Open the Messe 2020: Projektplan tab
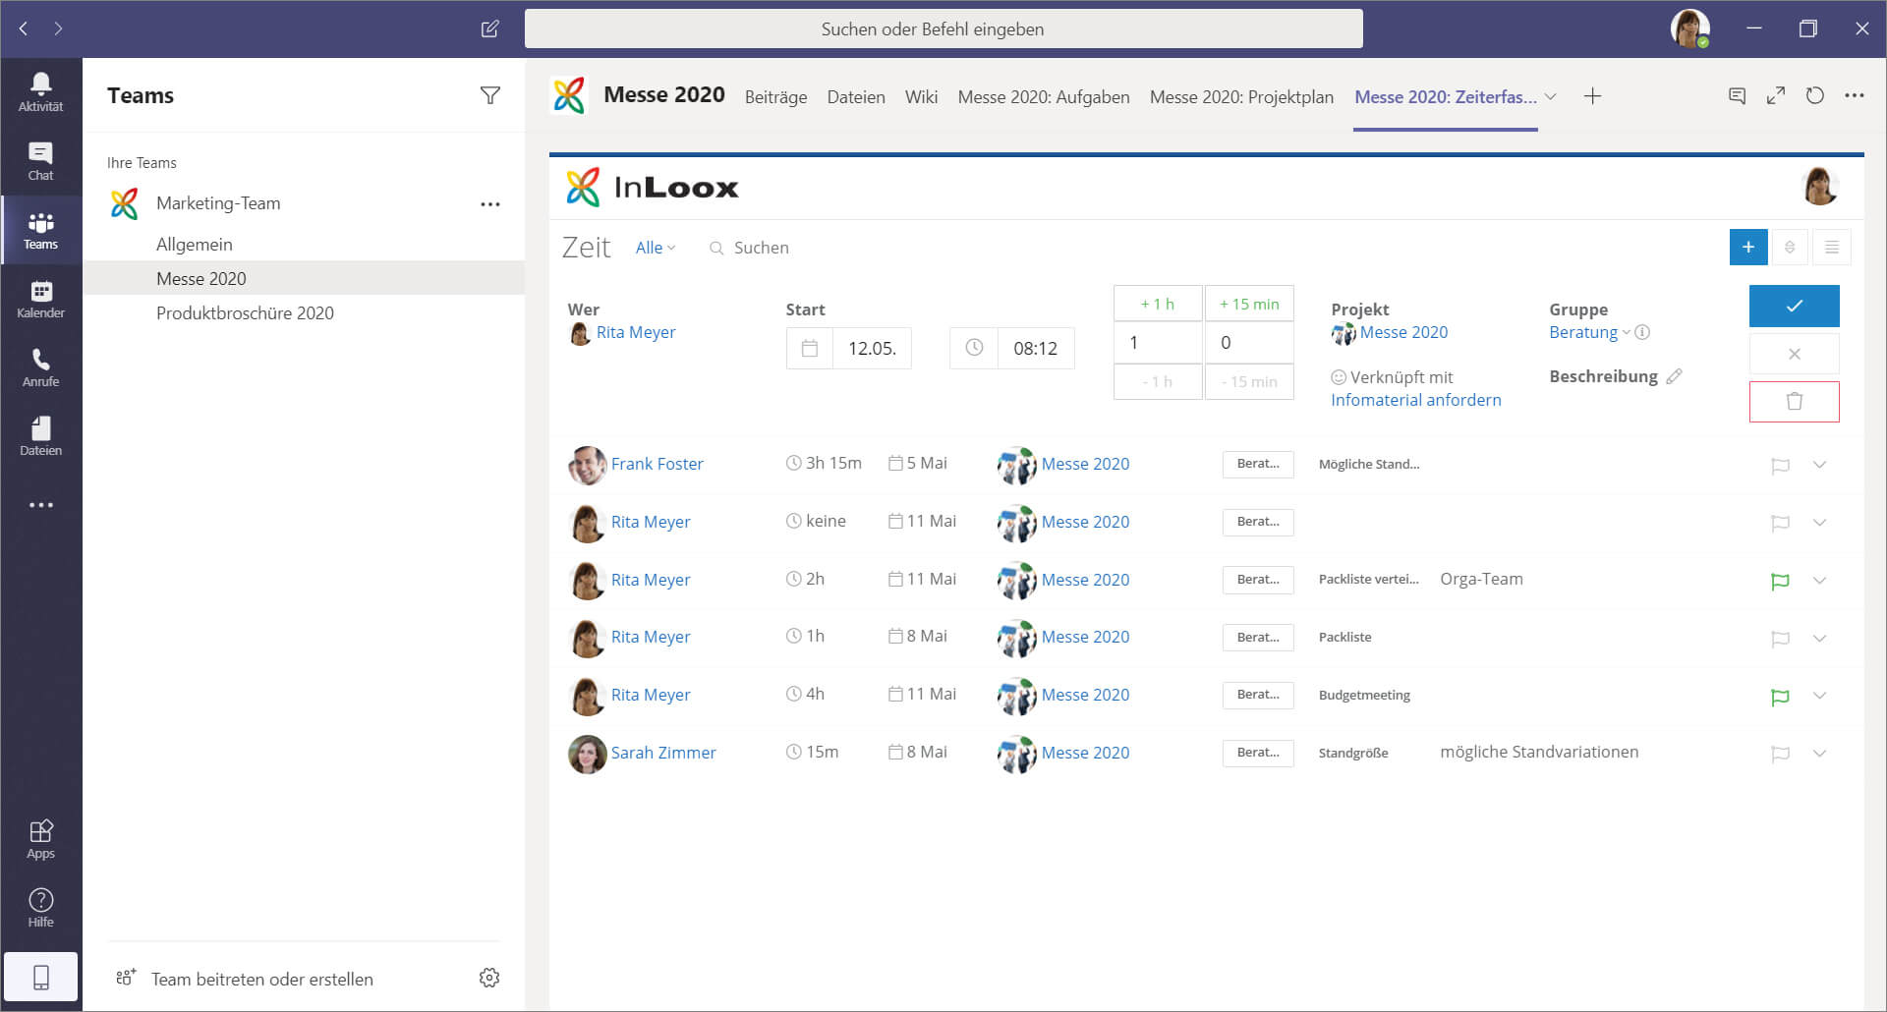Viewport: 1887px width, 1012px height. point(1241,97)
